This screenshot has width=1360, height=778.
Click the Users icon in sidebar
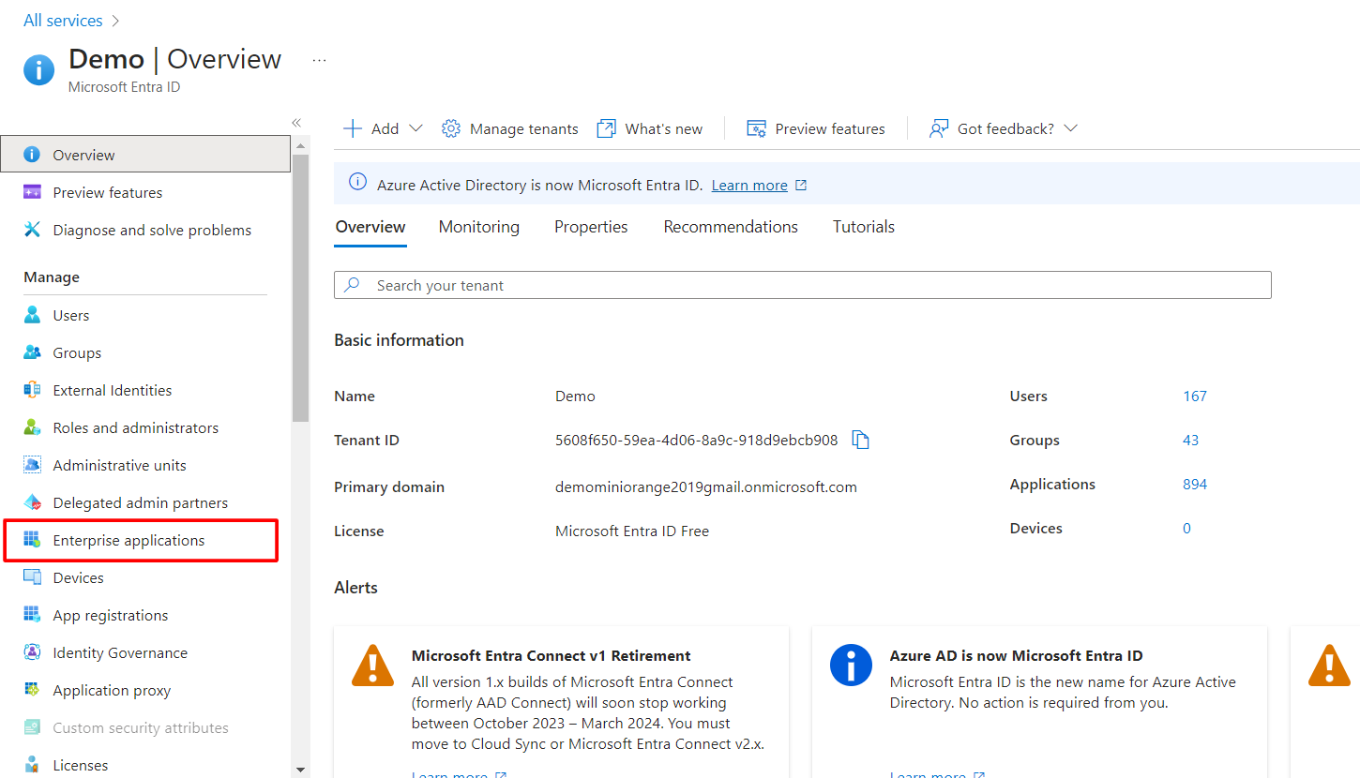[33, 315]
